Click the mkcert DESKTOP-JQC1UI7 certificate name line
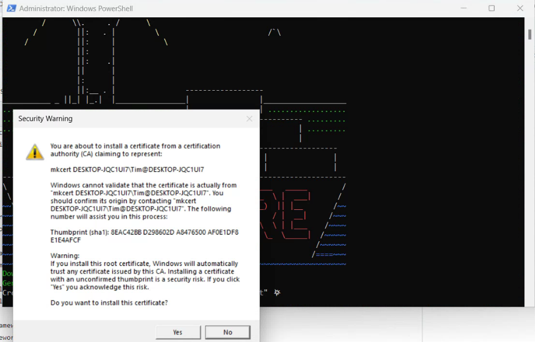The image size is (535, 342). coord(127,169)
